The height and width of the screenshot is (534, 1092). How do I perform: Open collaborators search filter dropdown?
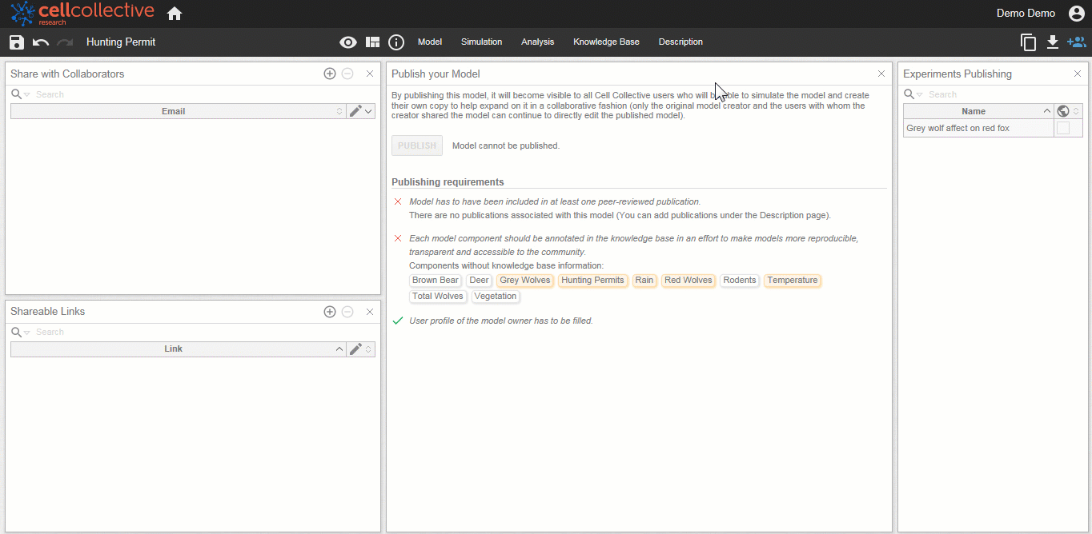[x=27, y=95]
